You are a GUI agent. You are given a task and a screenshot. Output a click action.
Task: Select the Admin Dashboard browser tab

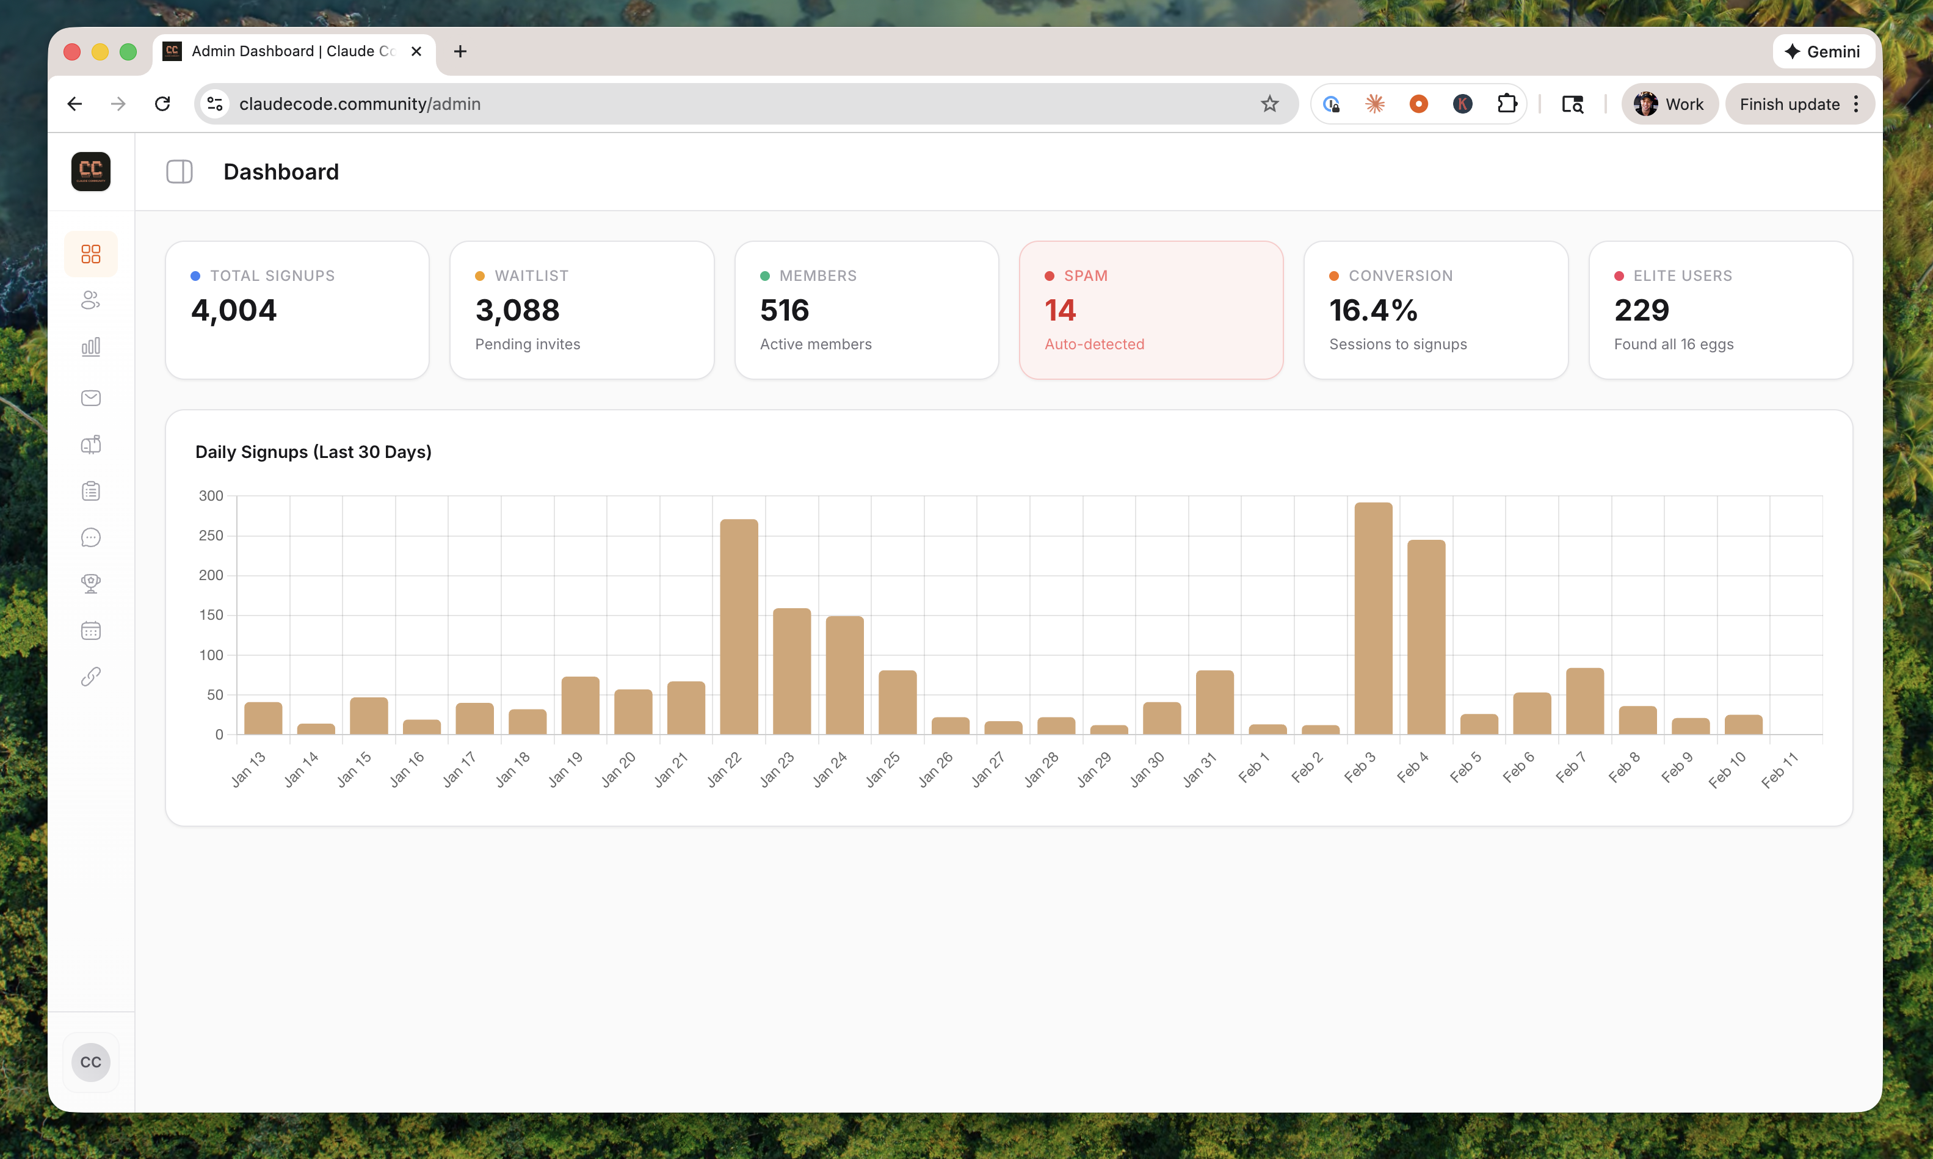point(294,51)
